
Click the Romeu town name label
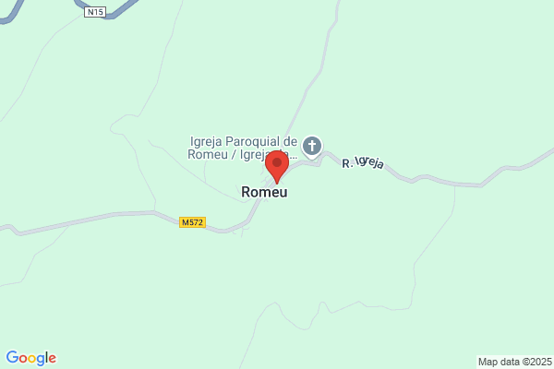pos(264,192)
